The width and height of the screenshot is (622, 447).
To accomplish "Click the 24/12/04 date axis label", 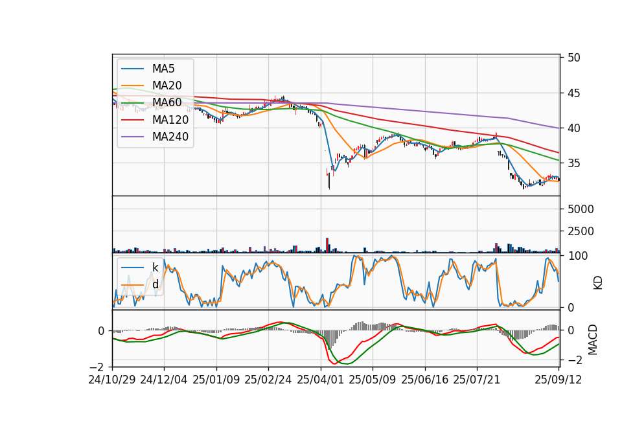I will pyautogui.click(x=164, y=380).
